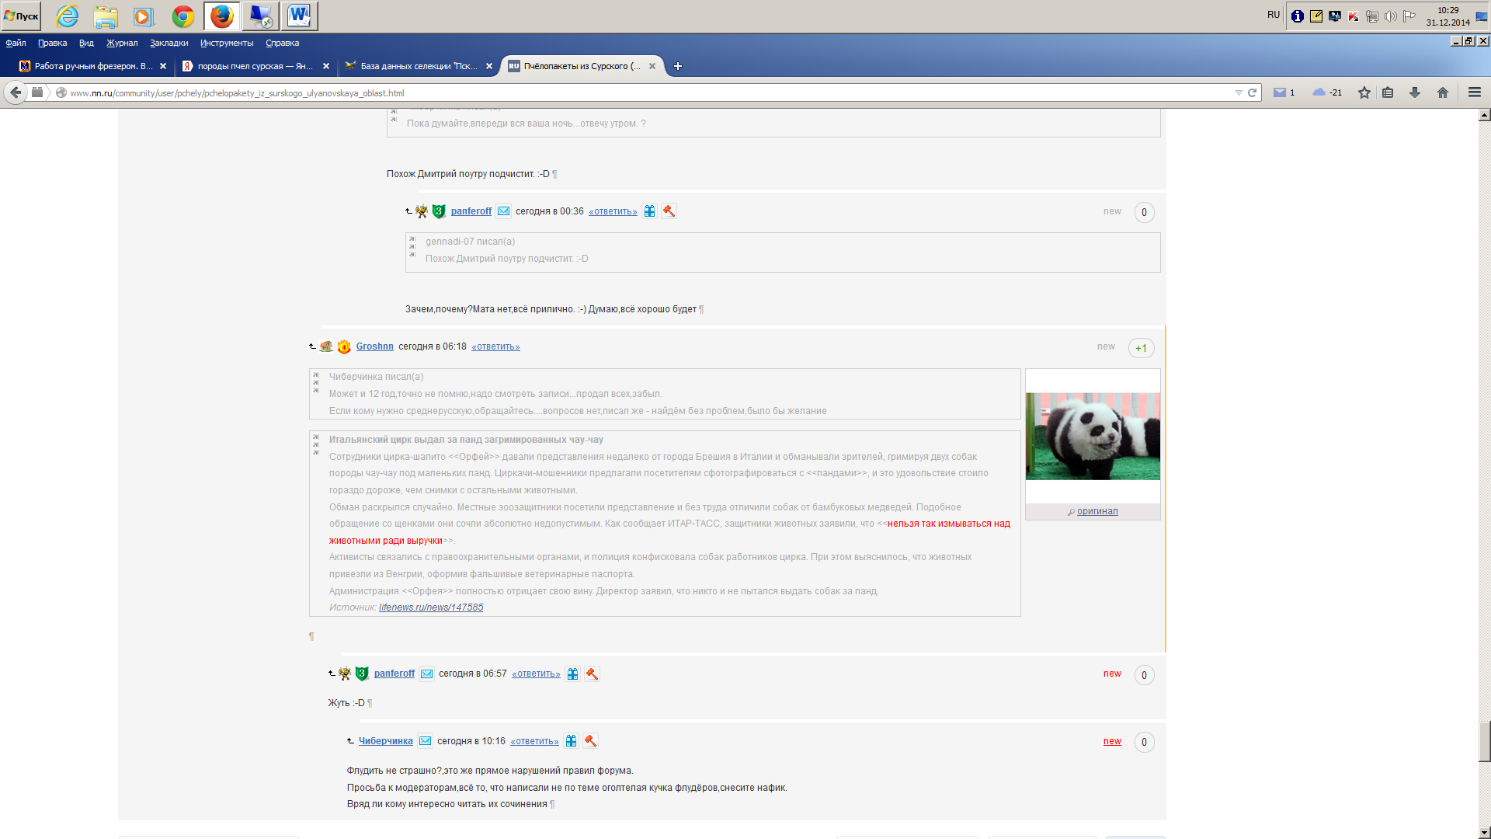Click the hammer icon beside Чиберчинка's 10:16 comment
This screenshot has height=839, width=1491.
pos(591,741)
